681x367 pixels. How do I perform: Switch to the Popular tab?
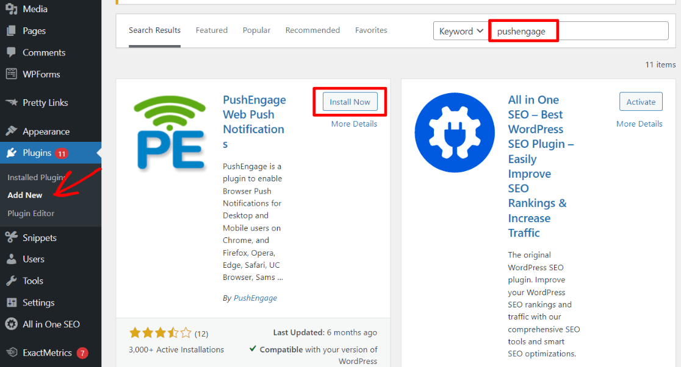(x=257, y=30)
